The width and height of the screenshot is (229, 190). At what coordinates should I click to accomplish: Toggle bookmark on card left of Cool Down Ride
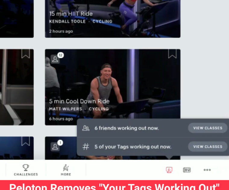click(x=25, y=54)
